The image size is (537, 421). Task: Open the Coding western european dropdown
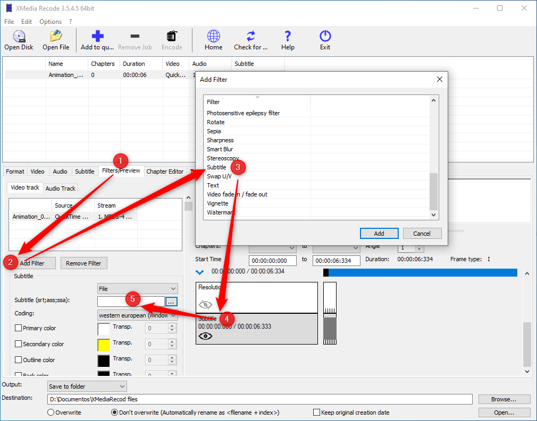coord(137,315)
